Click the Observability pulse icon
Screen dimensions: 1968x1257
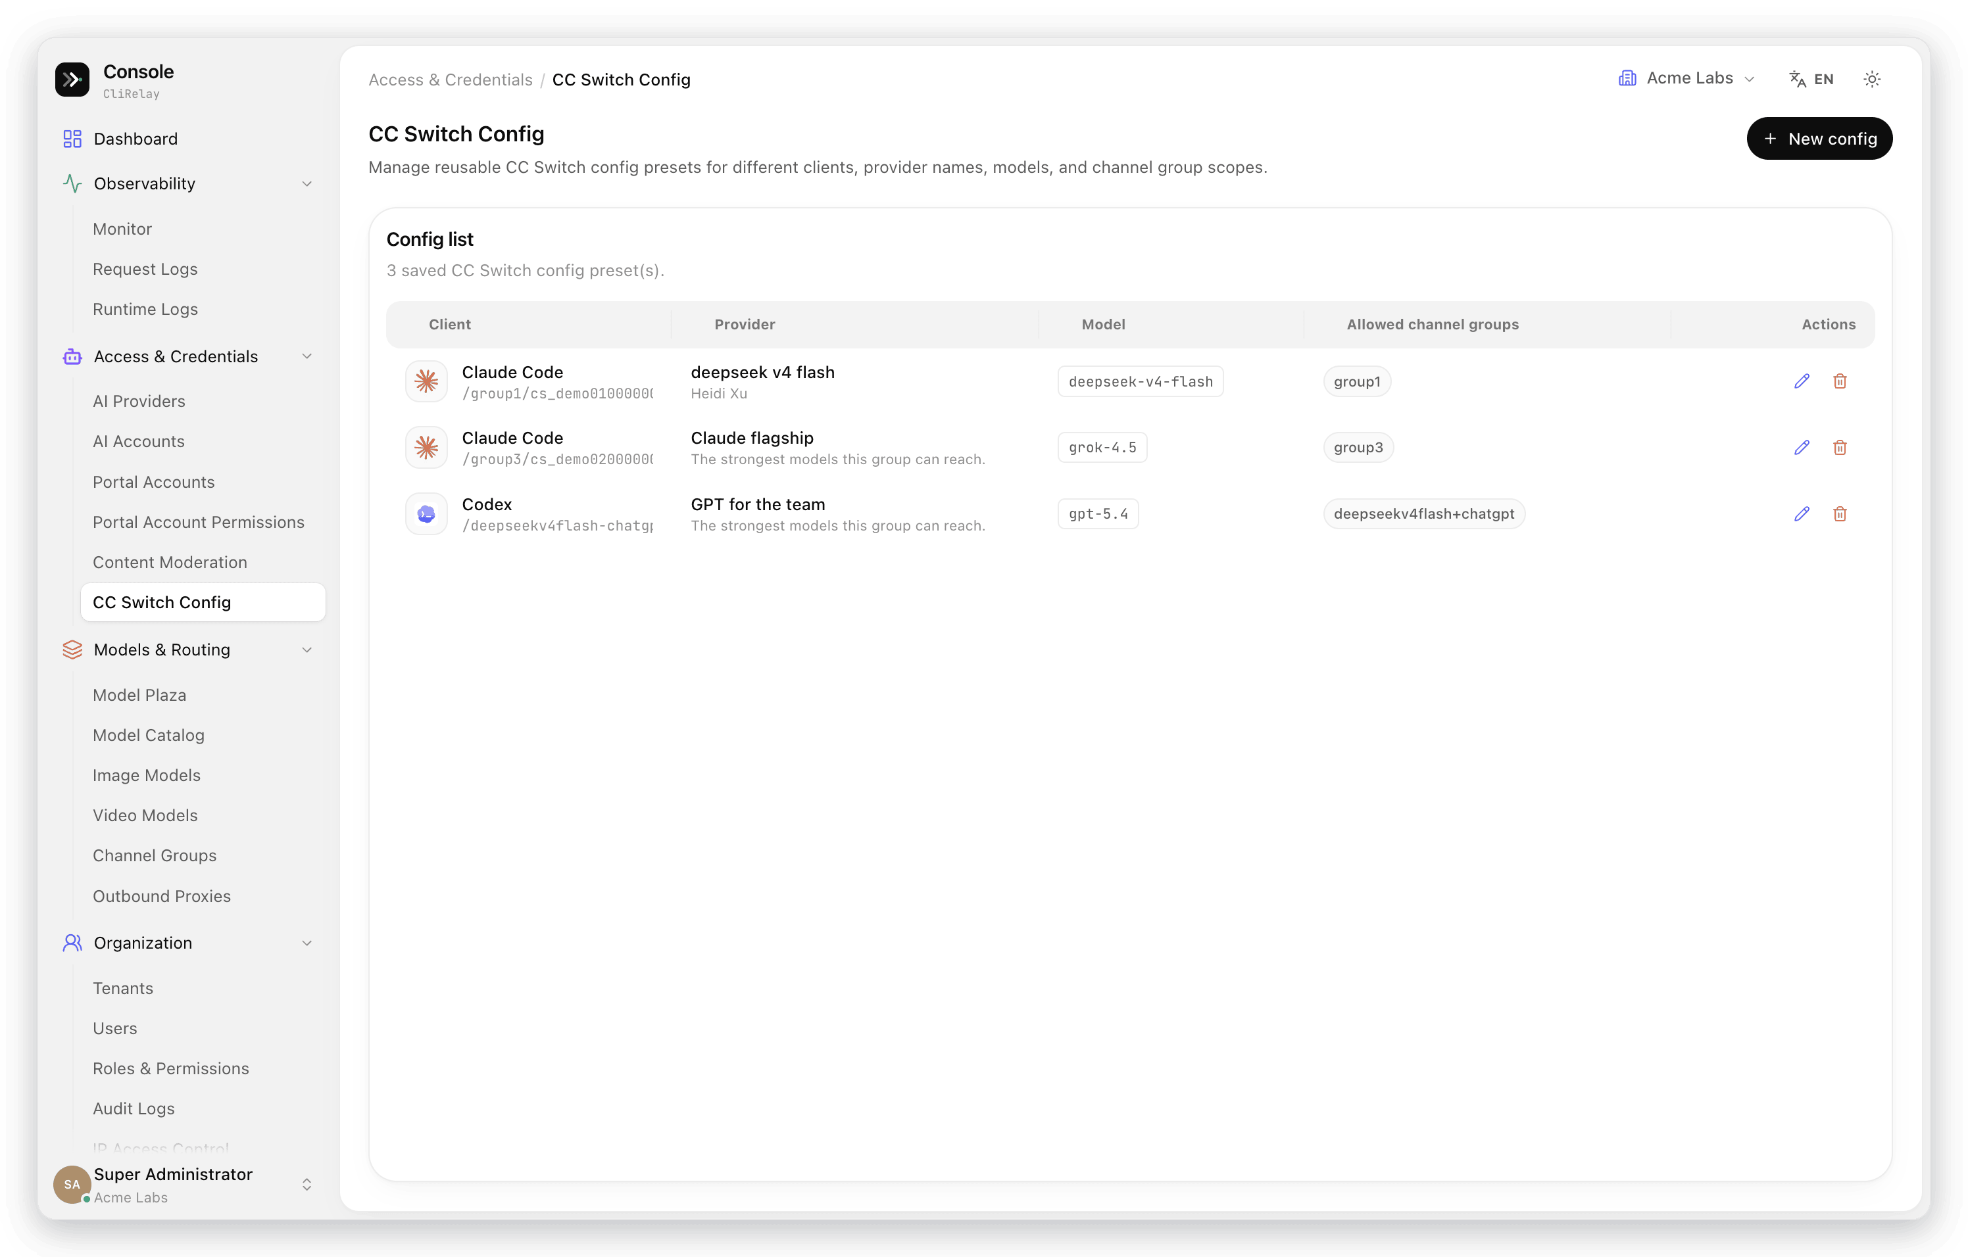coord(72,184)
